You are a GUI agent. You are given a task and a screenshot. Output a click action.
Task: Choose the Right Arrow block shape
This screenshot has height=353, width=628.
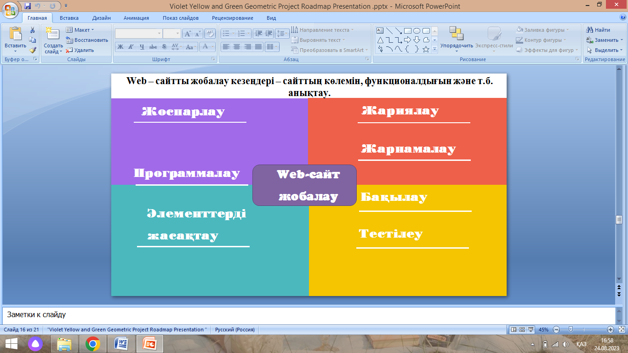pyautogui.click(x=408, y=40)
